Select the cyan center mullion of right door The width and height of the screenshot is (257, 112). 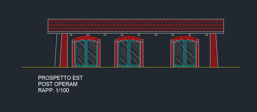[x=185, y=54]
